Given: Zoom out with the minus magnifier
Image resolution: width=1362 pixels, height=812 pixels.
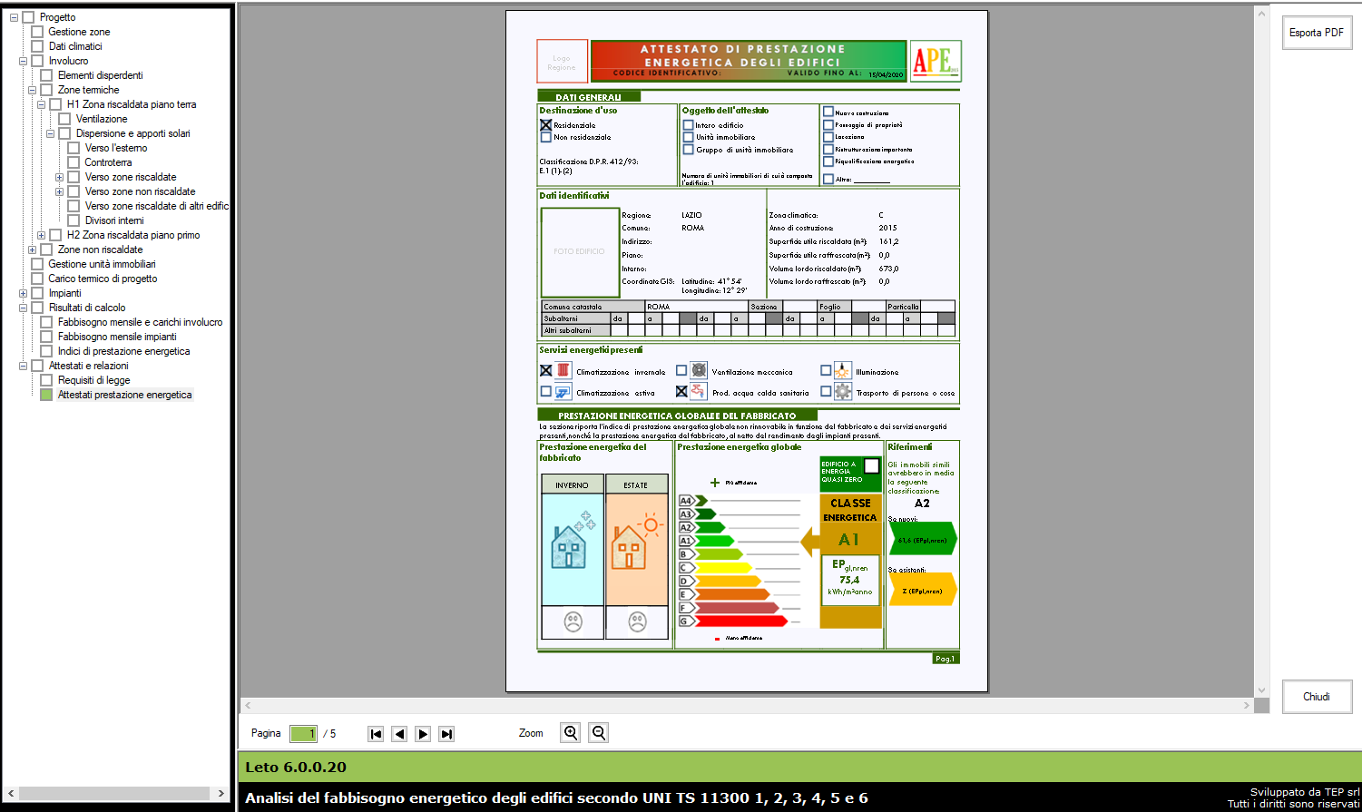Looking at the screenshot, I should [599, 733].
